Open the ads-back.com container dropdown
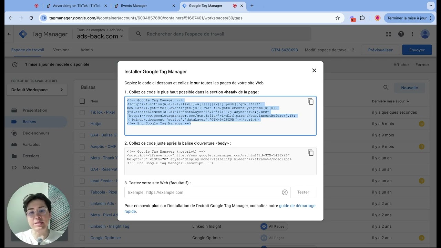This screenshot has height=248, width=441. coord(100,36)
